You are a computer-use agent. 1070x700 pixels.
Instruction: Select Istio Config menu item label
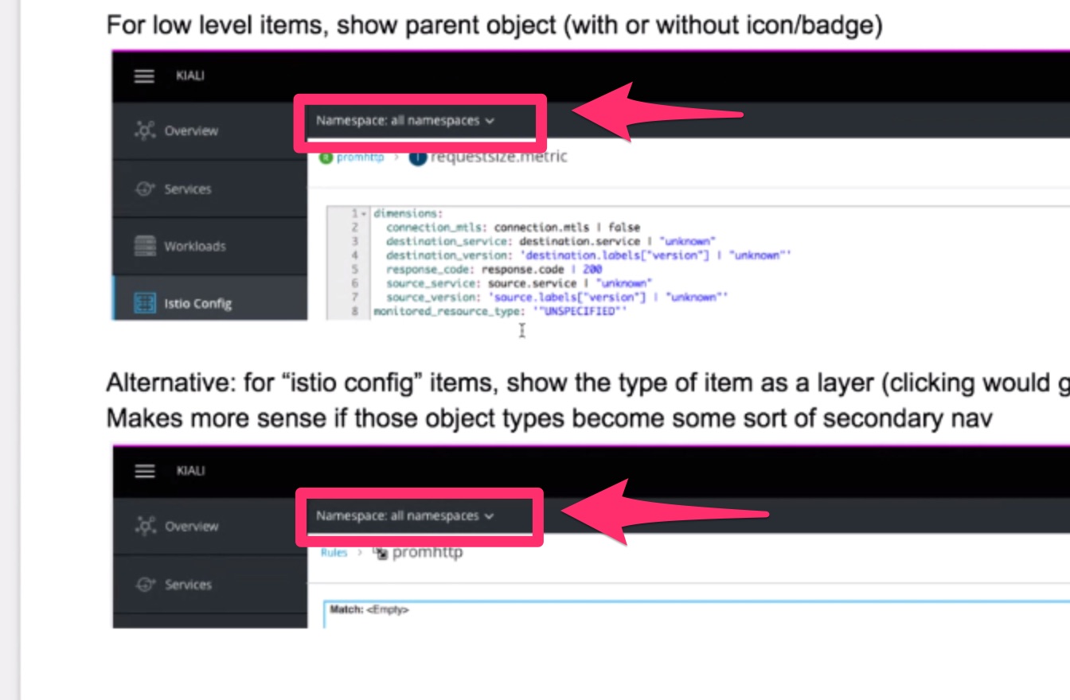pos(198,303)
